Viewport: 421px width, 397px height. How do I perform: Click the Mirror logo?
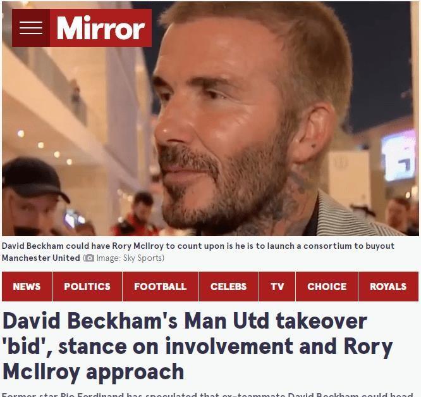click(101, 28)
